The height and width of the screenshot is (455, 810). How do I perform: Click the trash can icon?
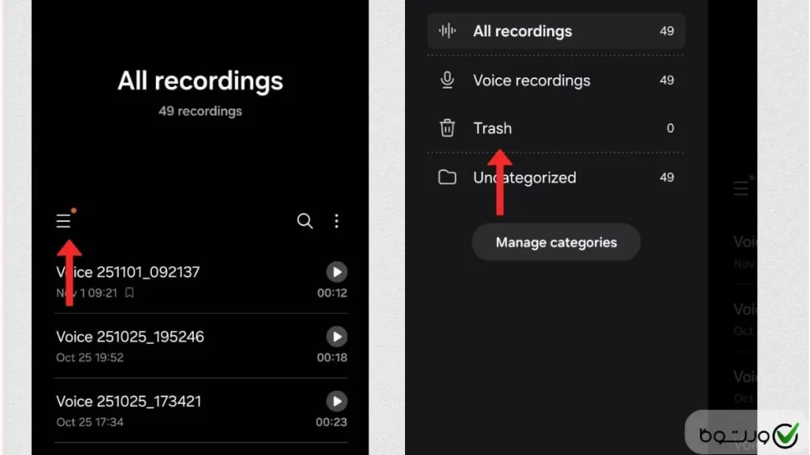click(448, 128)
